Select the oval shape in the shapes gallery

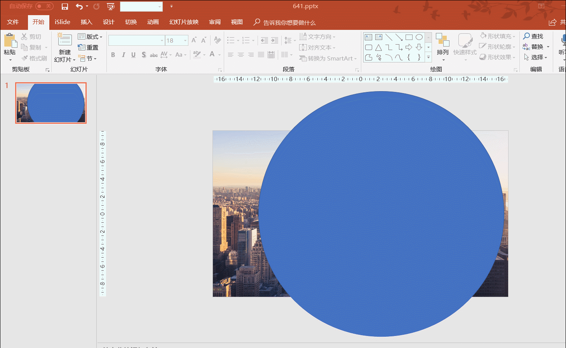point(419,37)
